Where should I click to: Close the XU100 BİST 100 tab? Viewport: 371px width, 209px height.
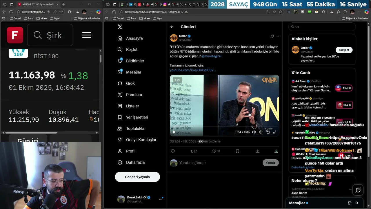click(x=57, y=4)
